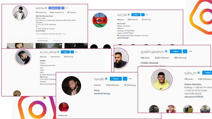Expand the dropdown arrow next to Подписаться

63,8
